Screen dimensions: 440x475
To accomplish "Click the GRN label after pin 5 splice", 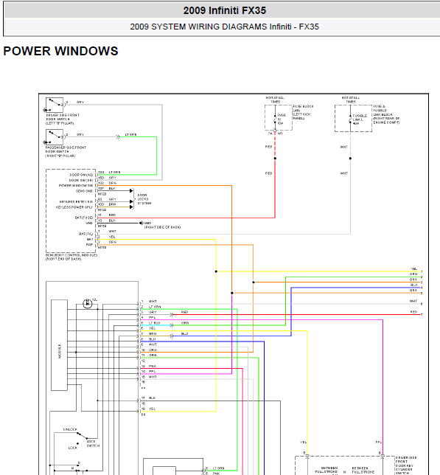I will pos(185,323).
